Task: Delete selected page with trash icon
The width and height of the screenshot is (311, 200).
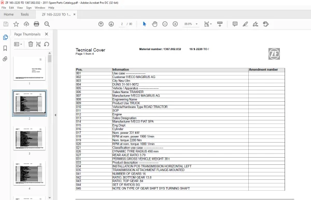Action: coord(31,44)
